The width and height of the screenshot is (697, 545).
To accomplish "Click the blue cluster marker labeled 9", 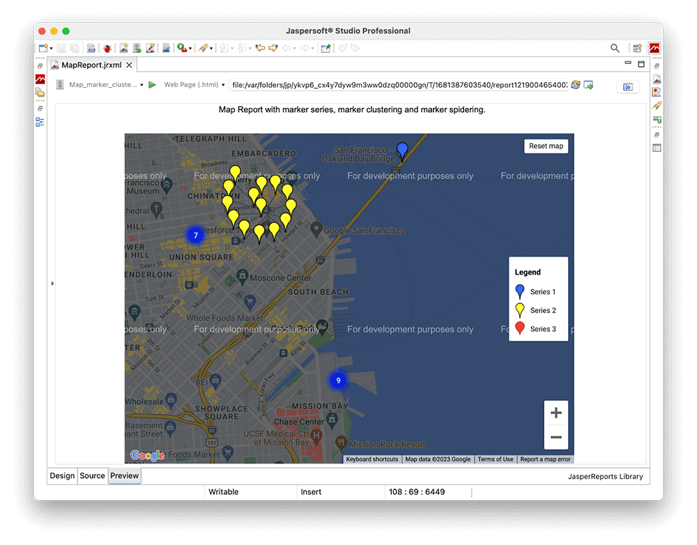I will (x=338, y=381).
